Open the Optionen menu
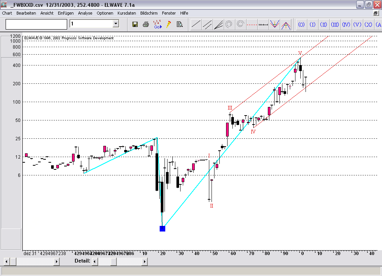Image resolution: width=382 pixels, height=276 pixels. pos(105,13)
